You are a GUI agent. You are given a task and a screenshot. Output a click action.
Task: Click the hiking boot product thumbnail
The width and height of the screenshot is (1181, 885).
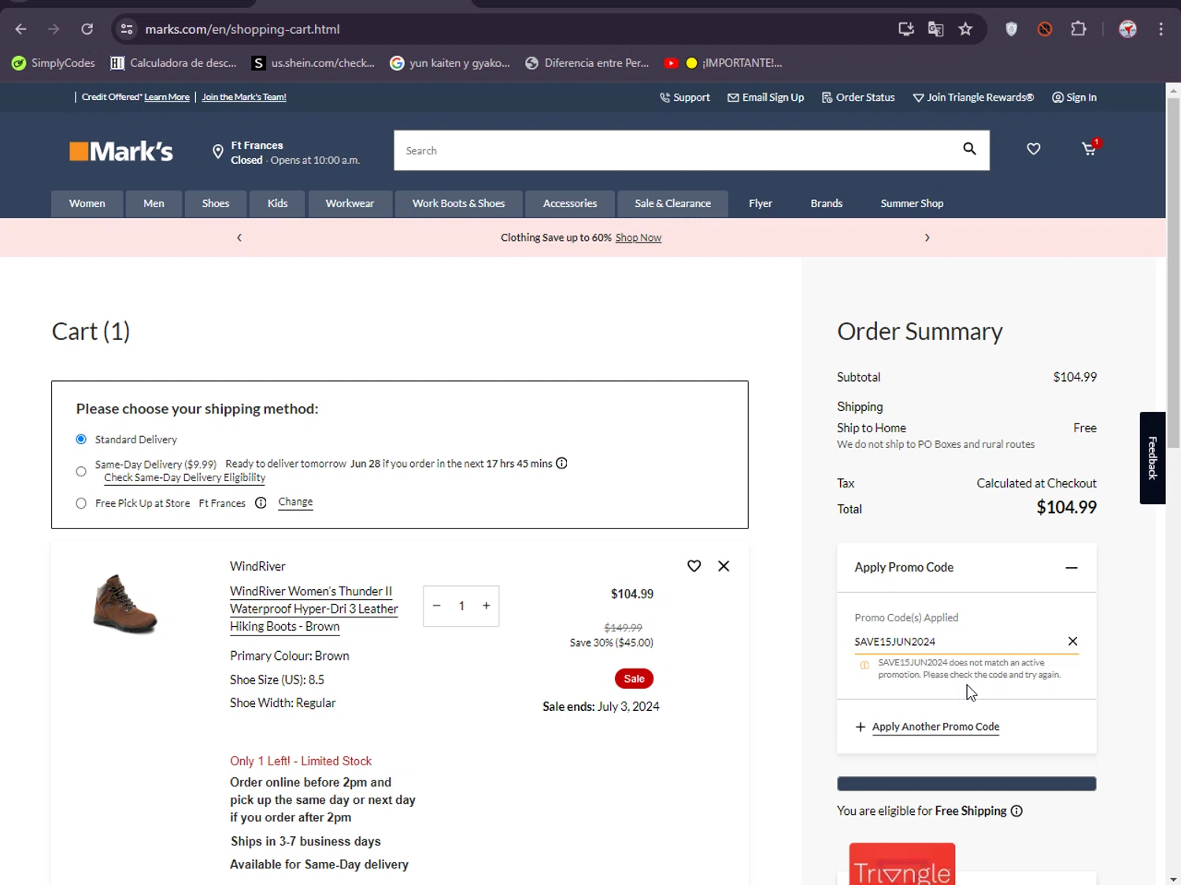pyautogui.click(x=124, y=604)
